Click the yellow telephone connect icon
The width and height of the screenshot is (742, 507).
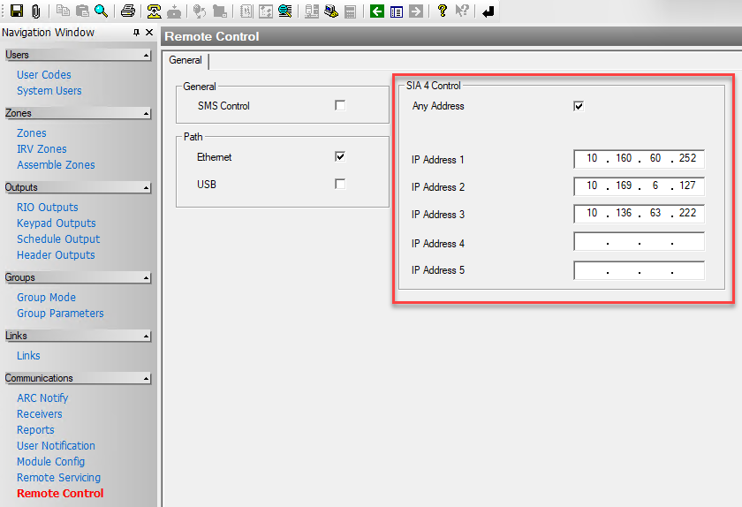155,11
